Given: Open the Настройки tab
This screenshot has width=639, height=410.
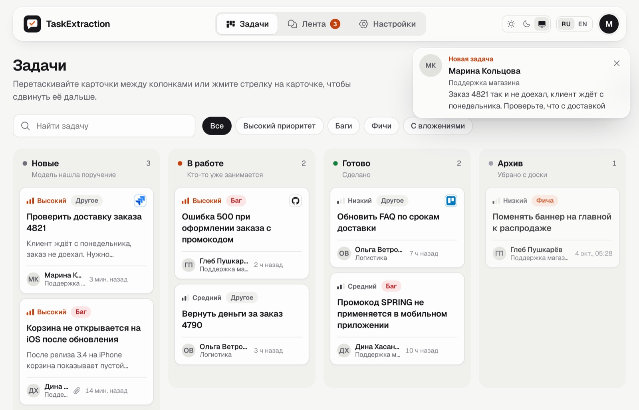Looking at the screenshot, I should (387, 24).
